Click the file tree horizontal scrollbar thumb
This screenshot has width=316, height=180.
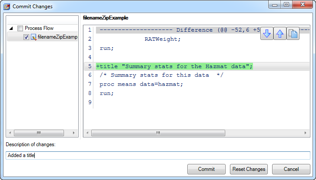click(38, 133)
